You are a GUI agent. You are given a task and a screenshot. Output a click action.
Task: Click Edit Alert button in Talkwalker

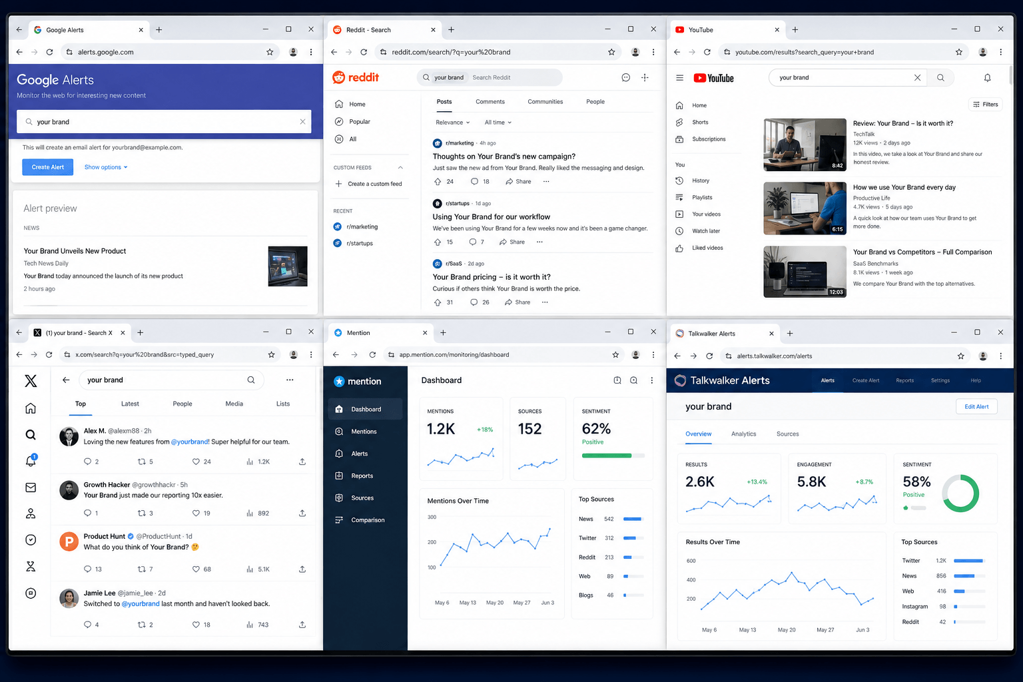coord(977,406)
